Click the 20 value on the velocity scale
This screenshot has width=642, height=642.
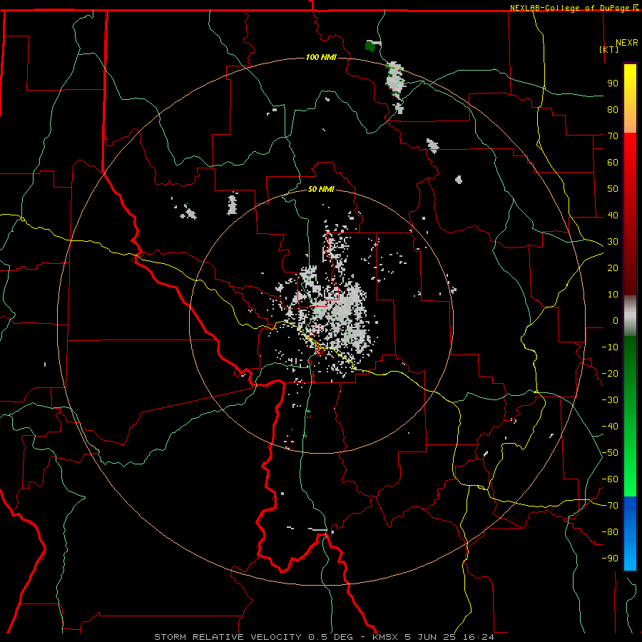tap(613, 267)
